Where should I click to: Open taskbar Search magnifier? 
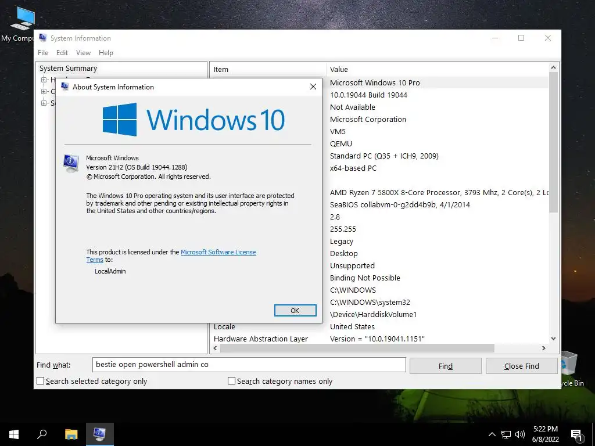pyautogui.click(x=42, y=434)
